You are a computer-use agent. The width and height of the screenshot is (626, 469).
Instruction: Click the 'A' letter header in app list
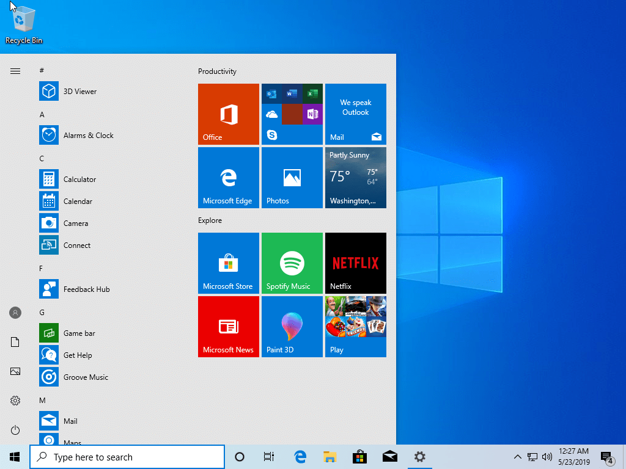coord(42,114)
